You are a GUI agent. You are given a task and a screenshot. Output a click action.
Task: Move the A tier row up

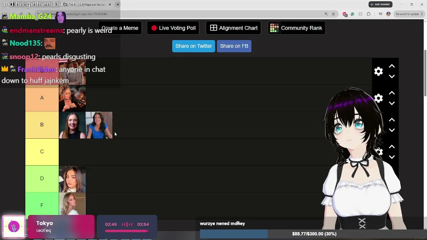pos(392,93)
